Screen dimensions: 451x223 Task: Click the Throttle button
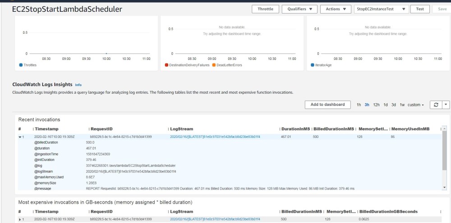[265, 9]
